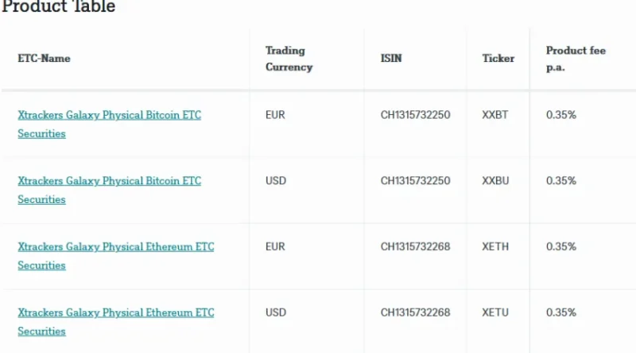The image size is (636, 353).
Task: Select the XXBU ticker cell
Action: [x=495, y=181]
